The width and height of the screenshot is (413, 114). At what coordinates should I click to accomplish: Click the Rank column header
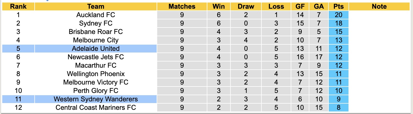(x=18, y=6)
